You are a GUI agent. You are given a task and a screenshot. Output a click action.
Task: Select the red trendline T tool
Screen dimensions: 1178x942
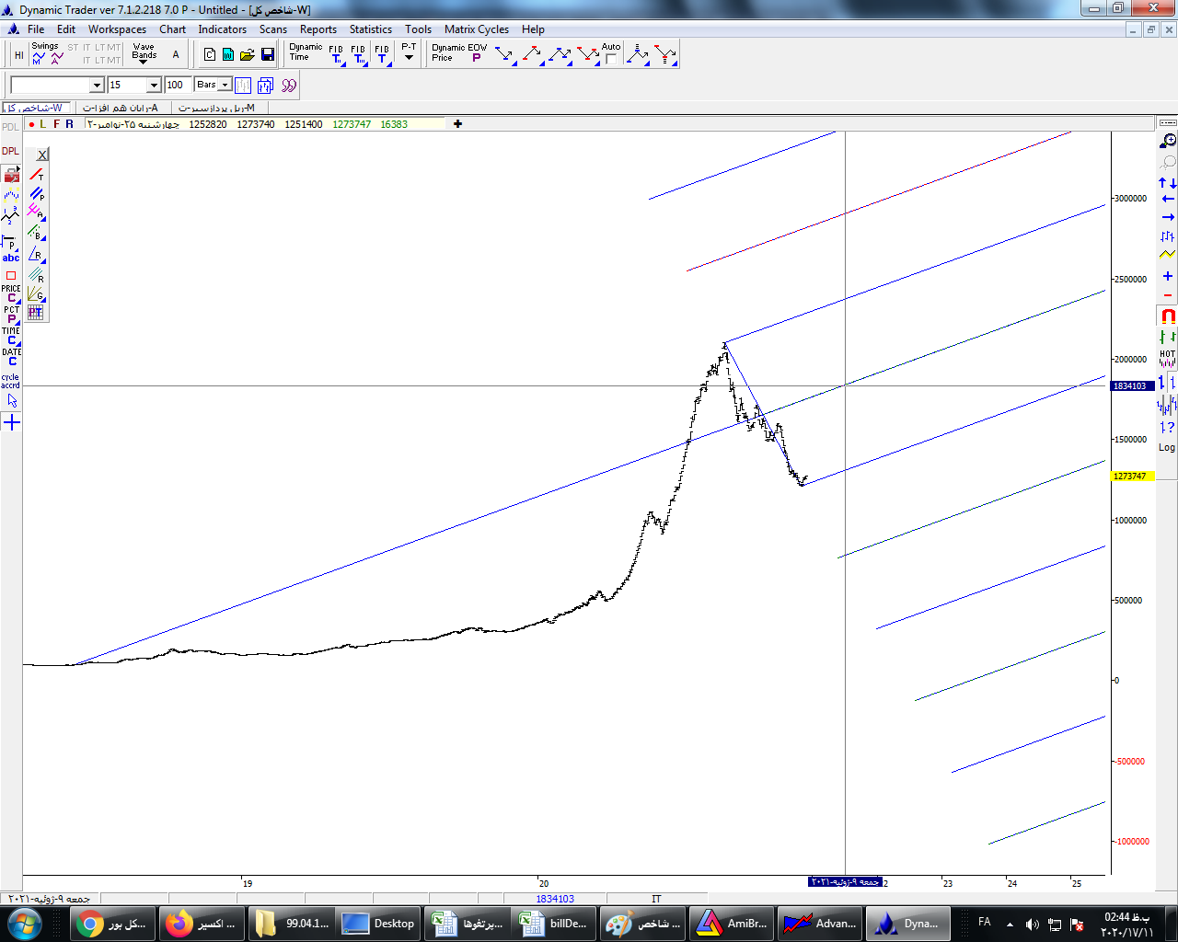[x=36, y=175]
